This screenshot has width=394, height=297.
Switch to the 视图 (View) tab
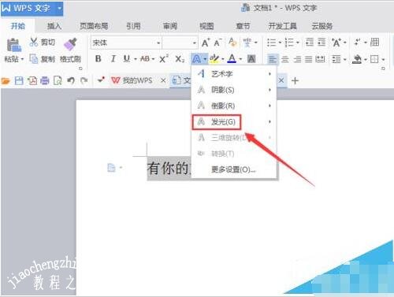click(206, 26)
